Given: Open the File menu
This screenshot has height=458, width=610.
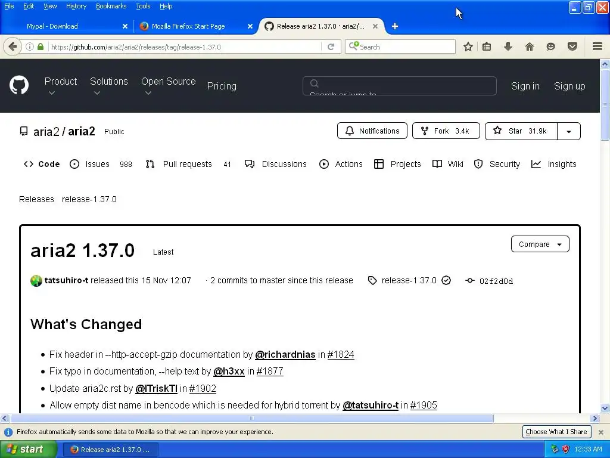Looking at the screenshot, I should click(9, 6).
